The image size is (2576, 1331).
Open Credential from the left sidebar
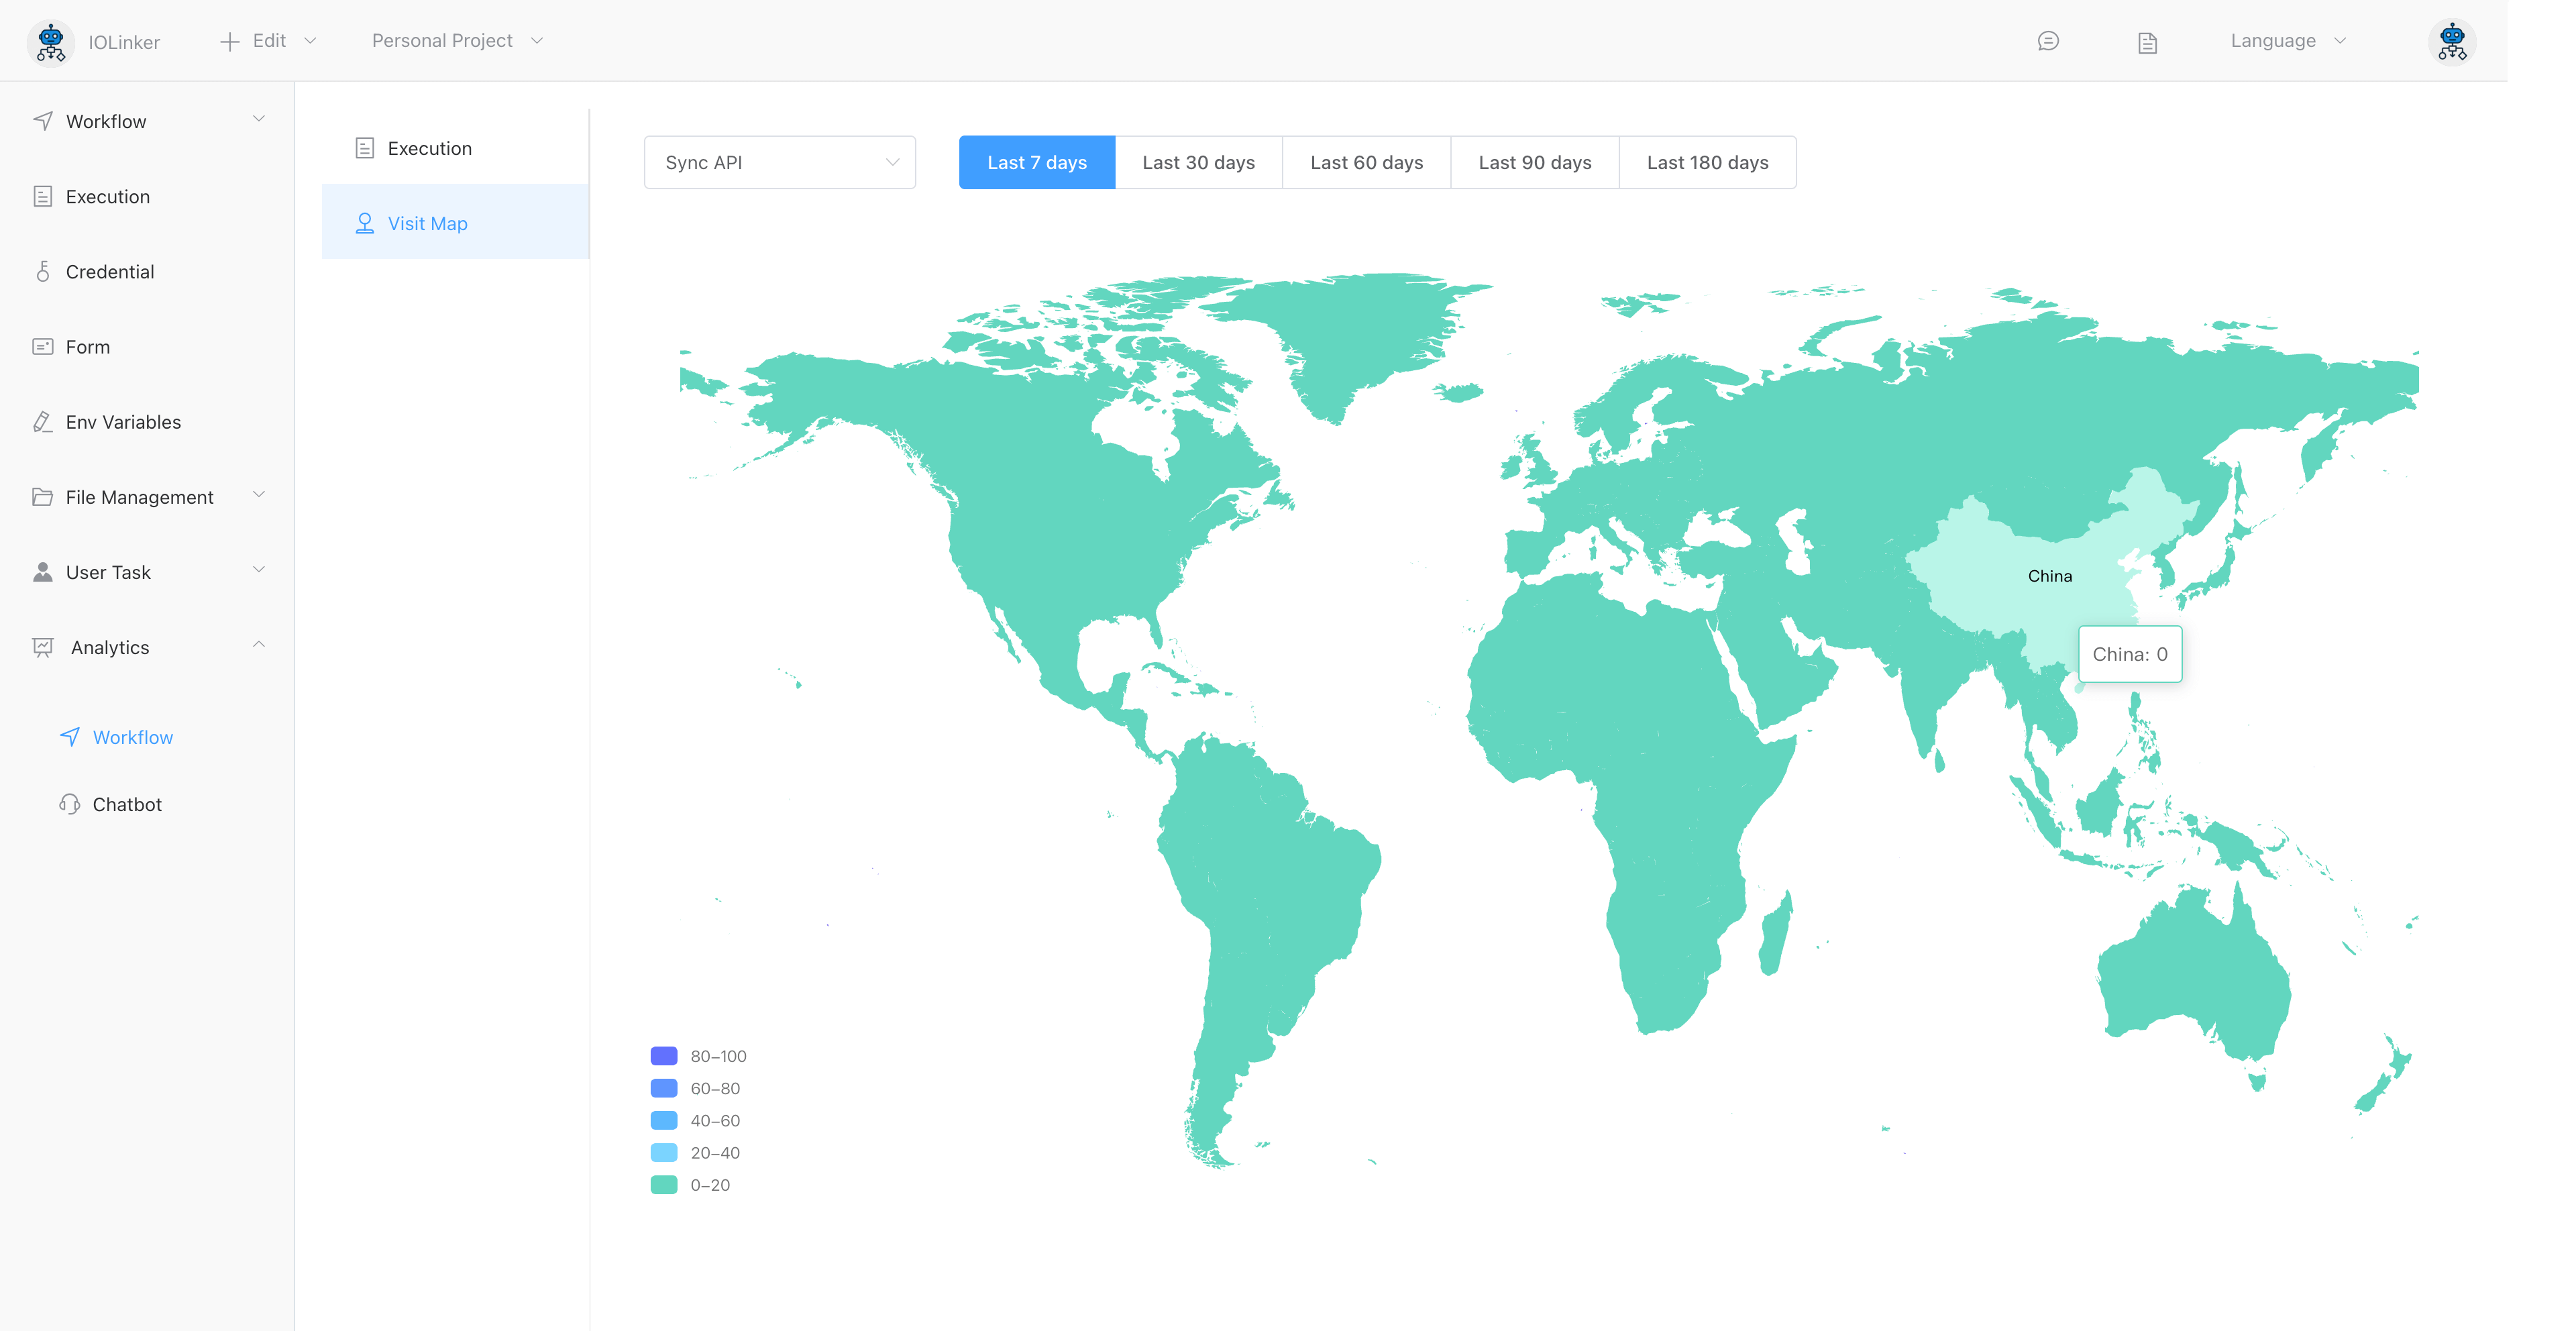(109, 272)
